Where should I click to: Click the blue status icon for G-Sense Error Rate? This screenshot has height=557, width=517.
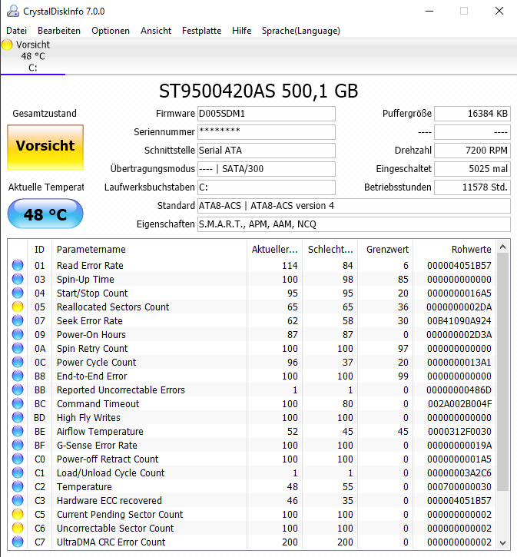[x=18, y=445]
